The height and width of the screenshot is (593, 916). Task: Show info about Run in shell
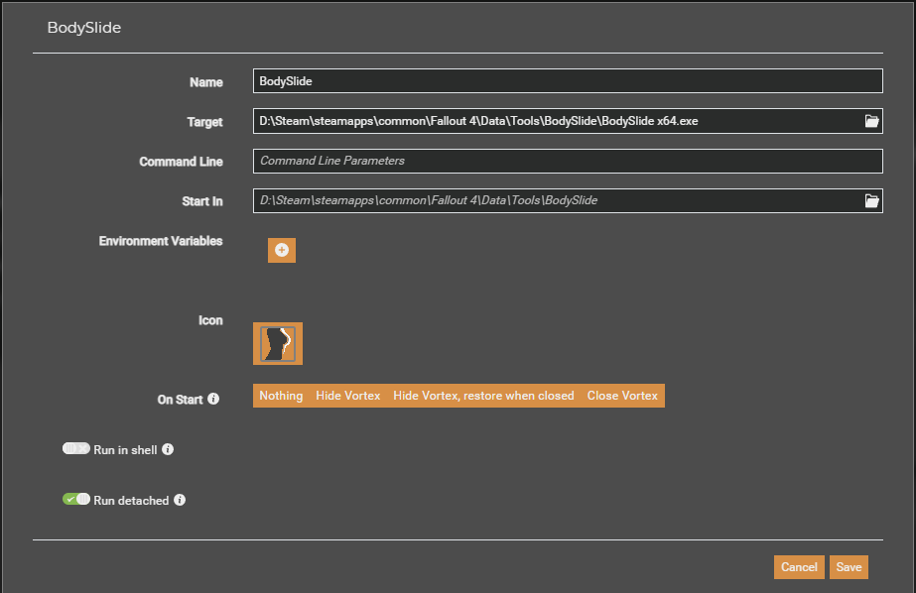click(x=168, y=449)
